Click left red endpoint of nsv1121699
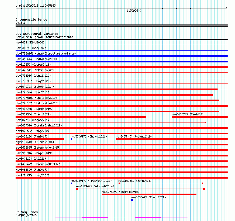This screenshot has width=235, height=221. (x=77, y=189)
